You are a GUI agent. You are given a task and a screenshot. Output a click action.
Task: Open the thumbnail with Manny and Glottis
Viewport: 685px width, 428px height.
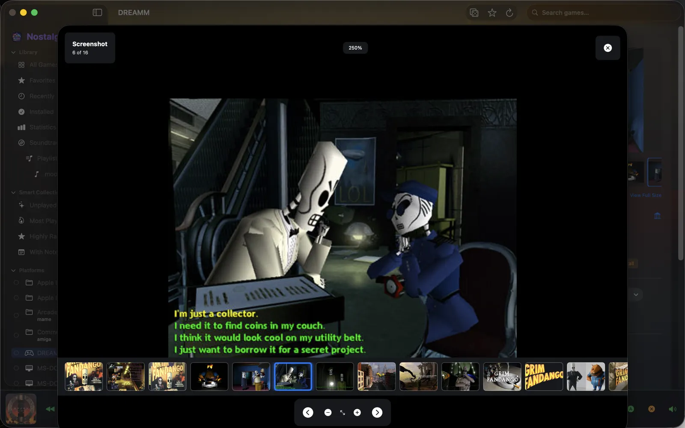[586, 377]
